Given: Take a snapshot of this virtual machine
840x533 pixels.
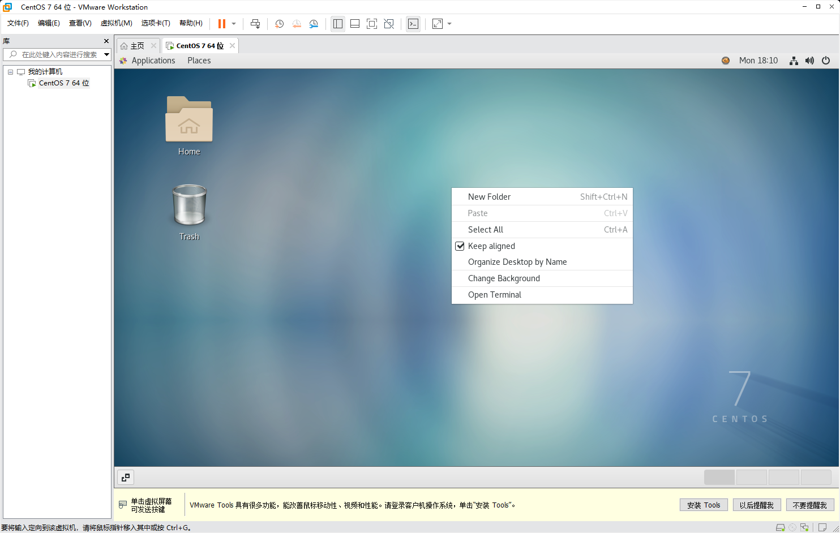Looking at the screenshot, I should point(279,24).
